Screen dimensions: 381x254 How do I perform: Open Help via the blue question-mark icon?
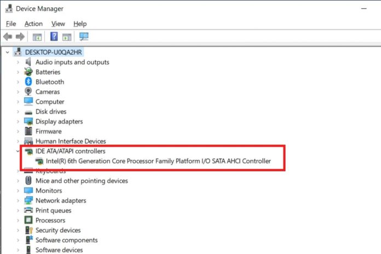tap(54, 37)
